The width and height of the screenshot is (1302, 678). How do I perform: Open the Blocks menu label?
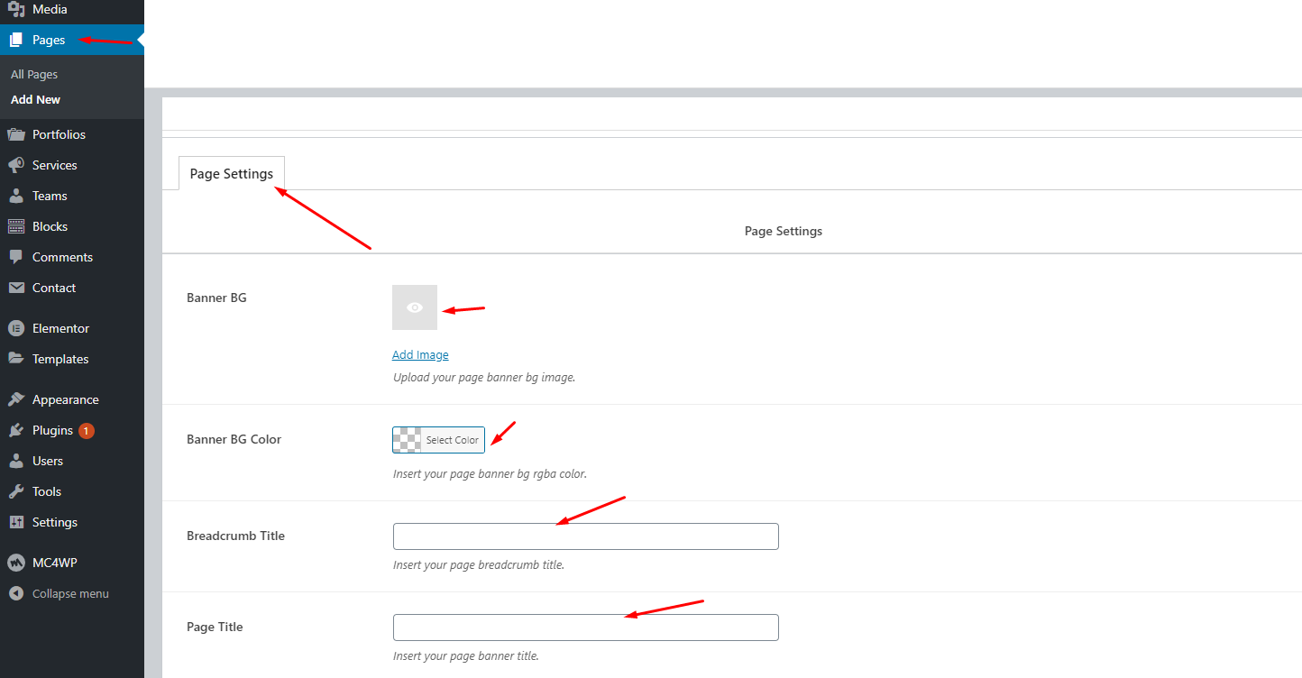(x=50, y=226)
